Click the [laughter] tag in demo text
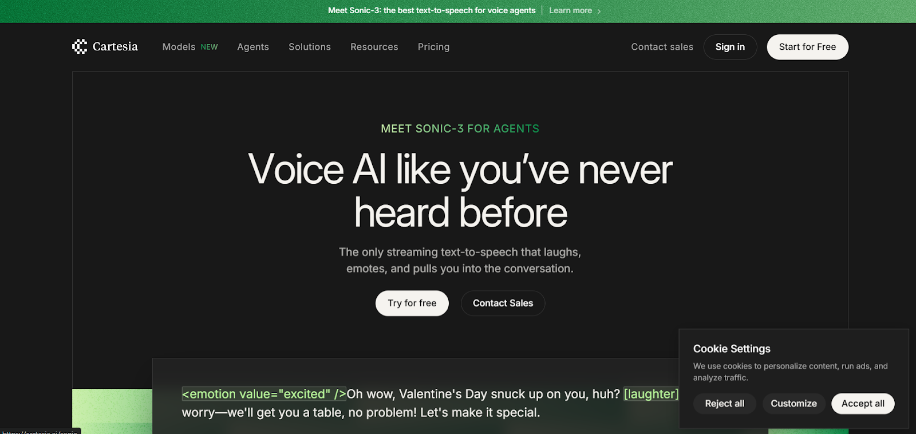This screenshot has width=916, height=434. click(651, 394)
